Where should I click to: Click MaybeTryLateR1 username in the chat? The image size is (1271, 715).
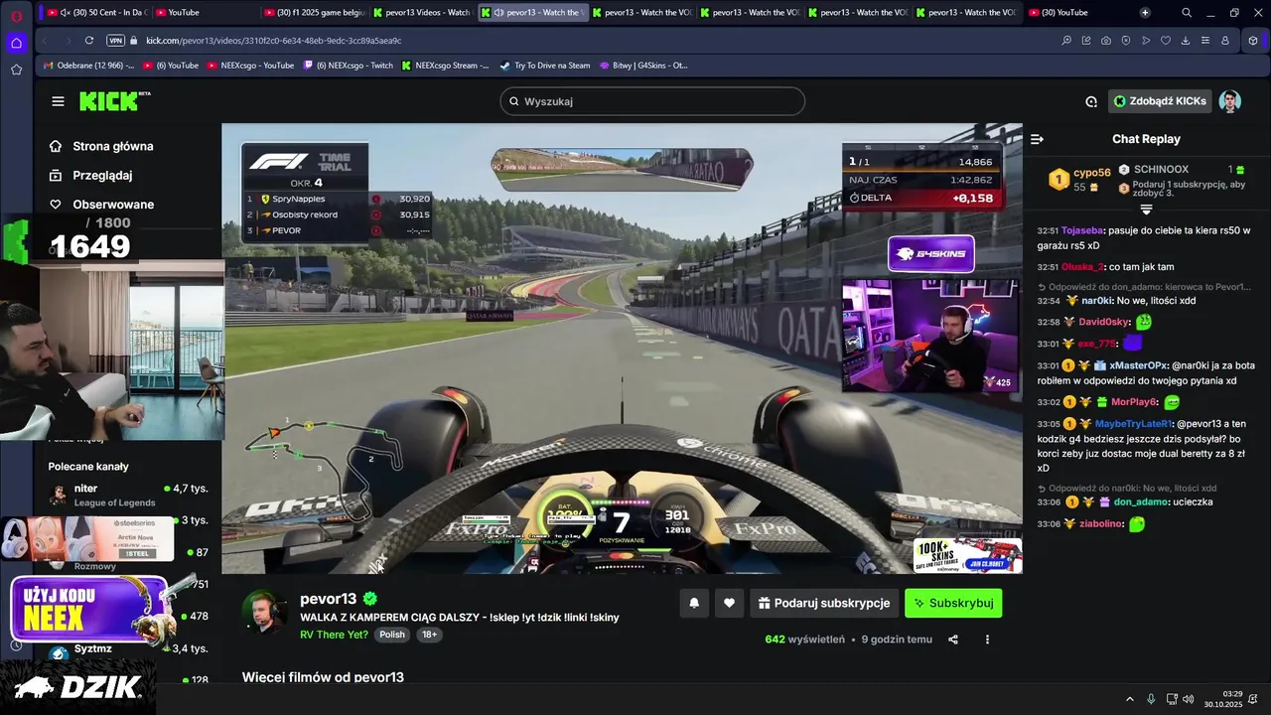(1134, 424)
